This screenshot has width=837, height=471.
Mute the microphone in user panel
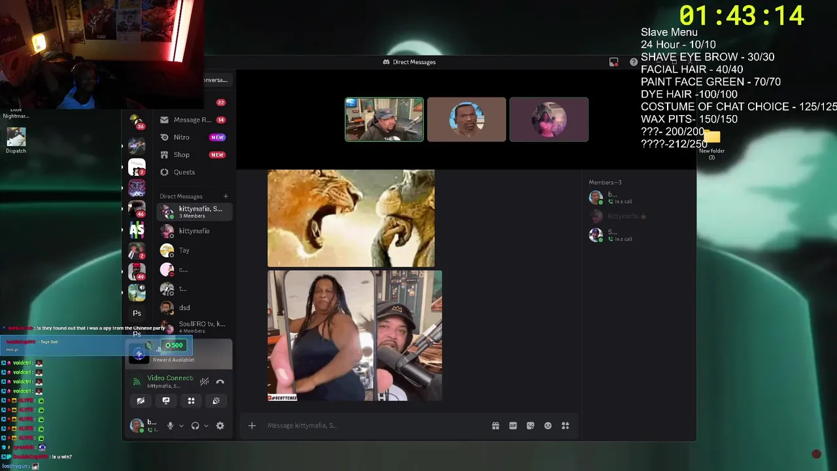tap(170, 426)
